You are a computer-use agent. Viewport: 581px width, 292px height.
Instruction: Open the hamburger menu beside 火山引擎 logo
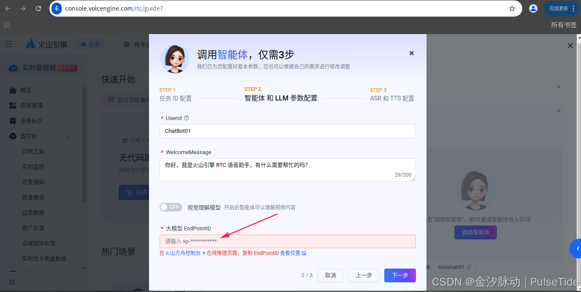(x=9, y=44)
